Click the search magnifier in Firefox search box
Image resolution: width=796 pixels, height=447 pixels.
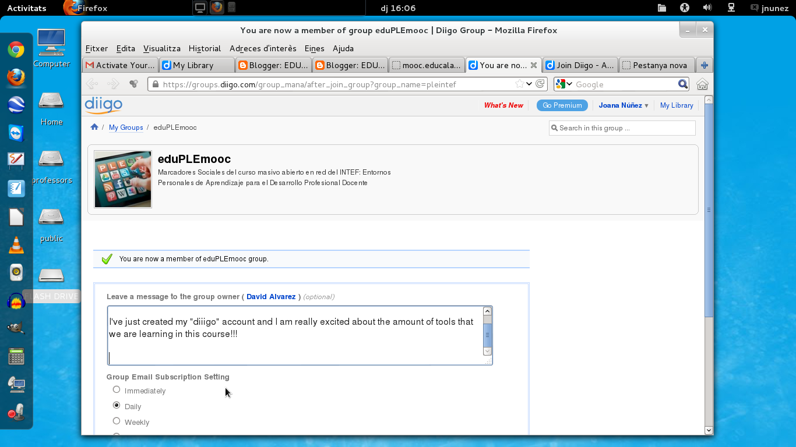point(683,84)
